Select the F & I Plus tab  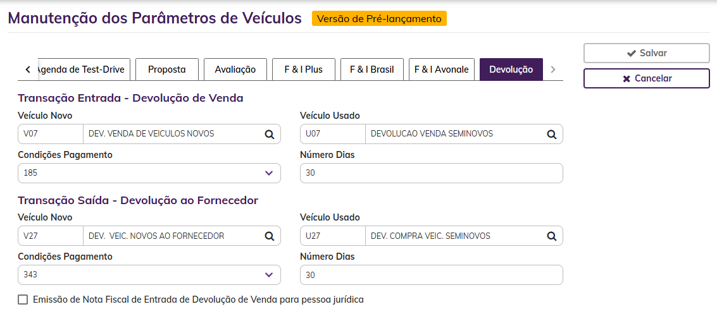[303, 70]
